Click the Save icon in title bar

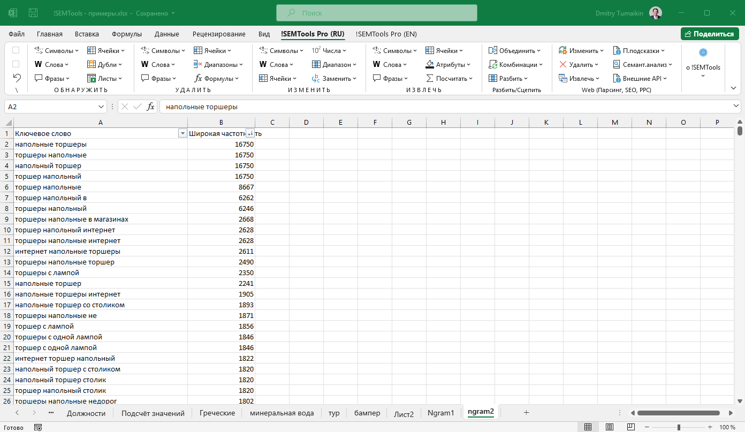(33, 13)
